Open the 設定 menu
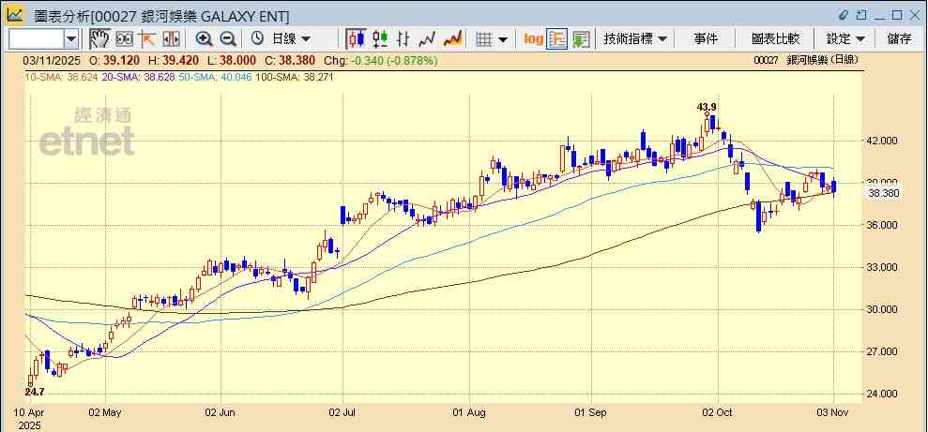Image resolution: width=928 pixels, height=432 pixels. (x=845, y=38)
